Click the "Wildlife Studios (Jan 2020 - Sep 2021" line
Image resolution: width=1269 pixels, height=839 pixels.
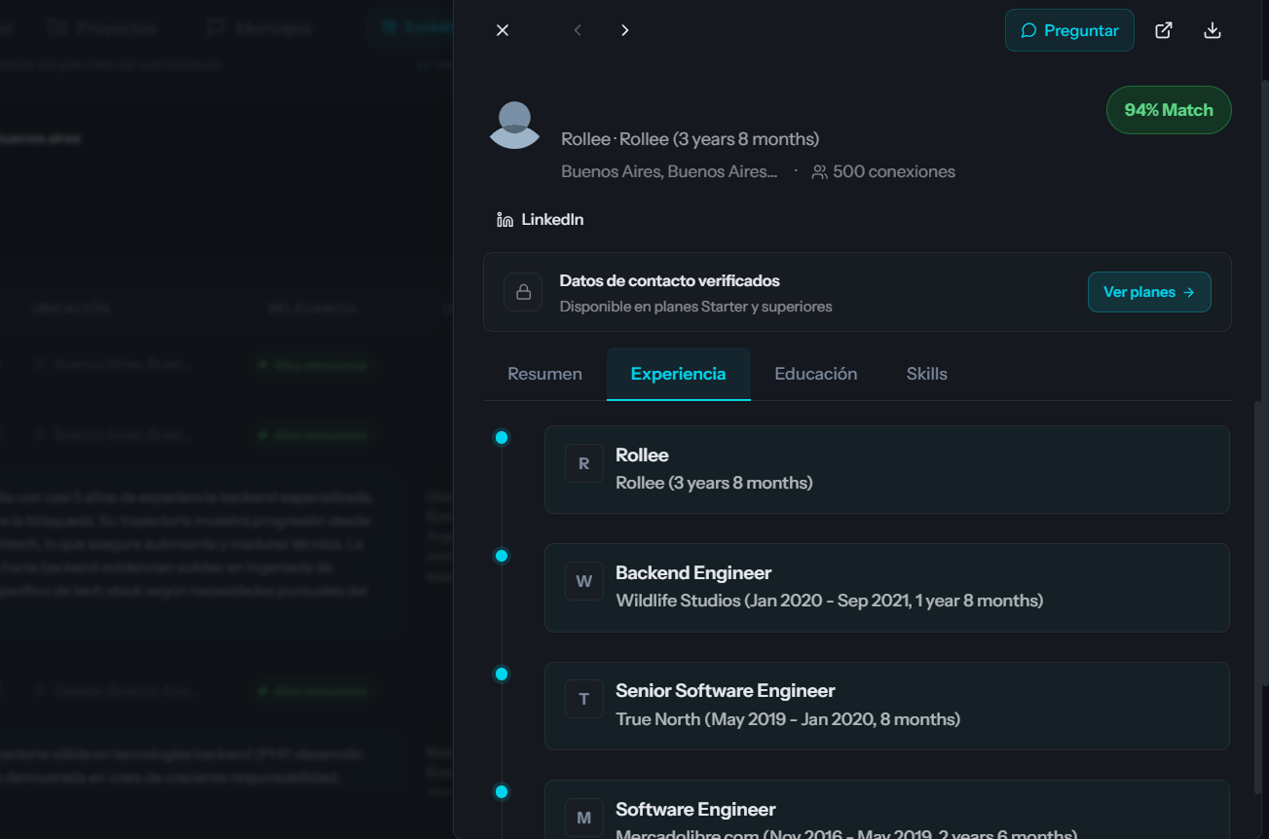tap(830, 602)
